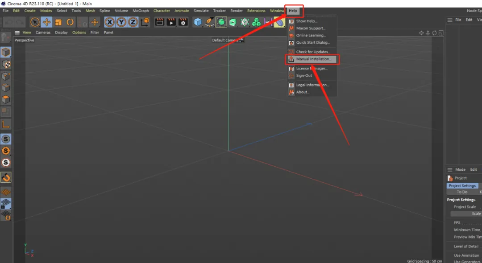This screenshot has width=482, height=263.
Task: Open the Help menu
Action: click(293, 11)
